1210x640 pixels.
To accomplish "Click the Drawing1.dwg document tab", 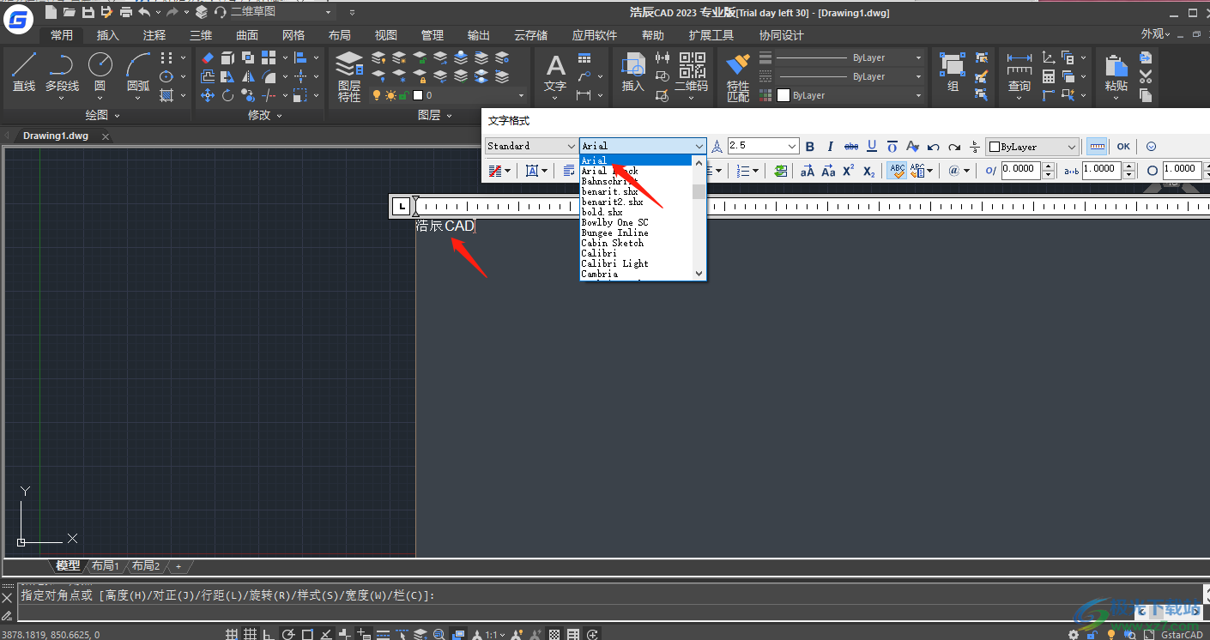I will [x=55, y=136].
